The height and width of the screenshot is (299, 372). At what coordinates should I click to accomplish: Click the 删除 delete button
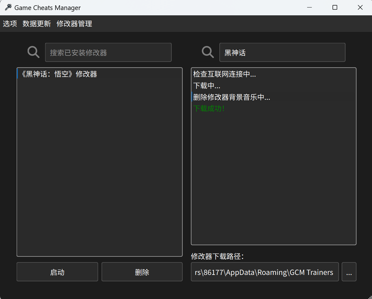[142, 272]
